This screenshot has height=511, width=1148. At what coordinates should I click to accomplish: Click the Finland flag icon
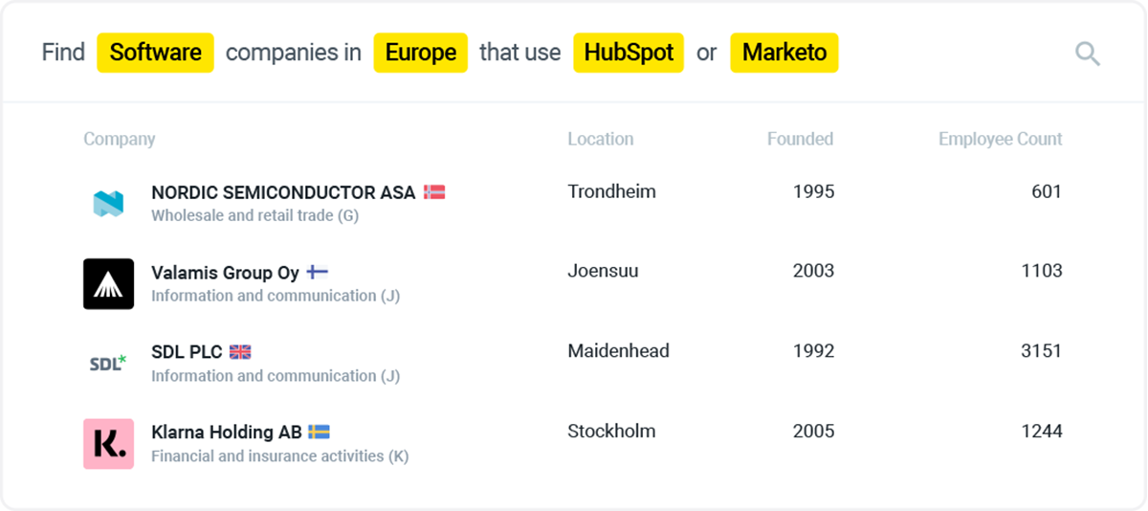(x=318, y=273)
